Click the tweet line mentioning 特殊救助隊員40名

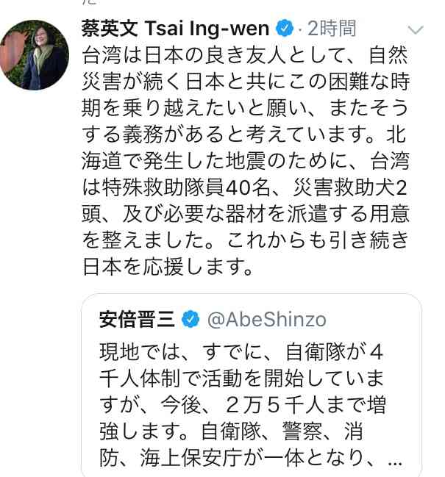246,187
